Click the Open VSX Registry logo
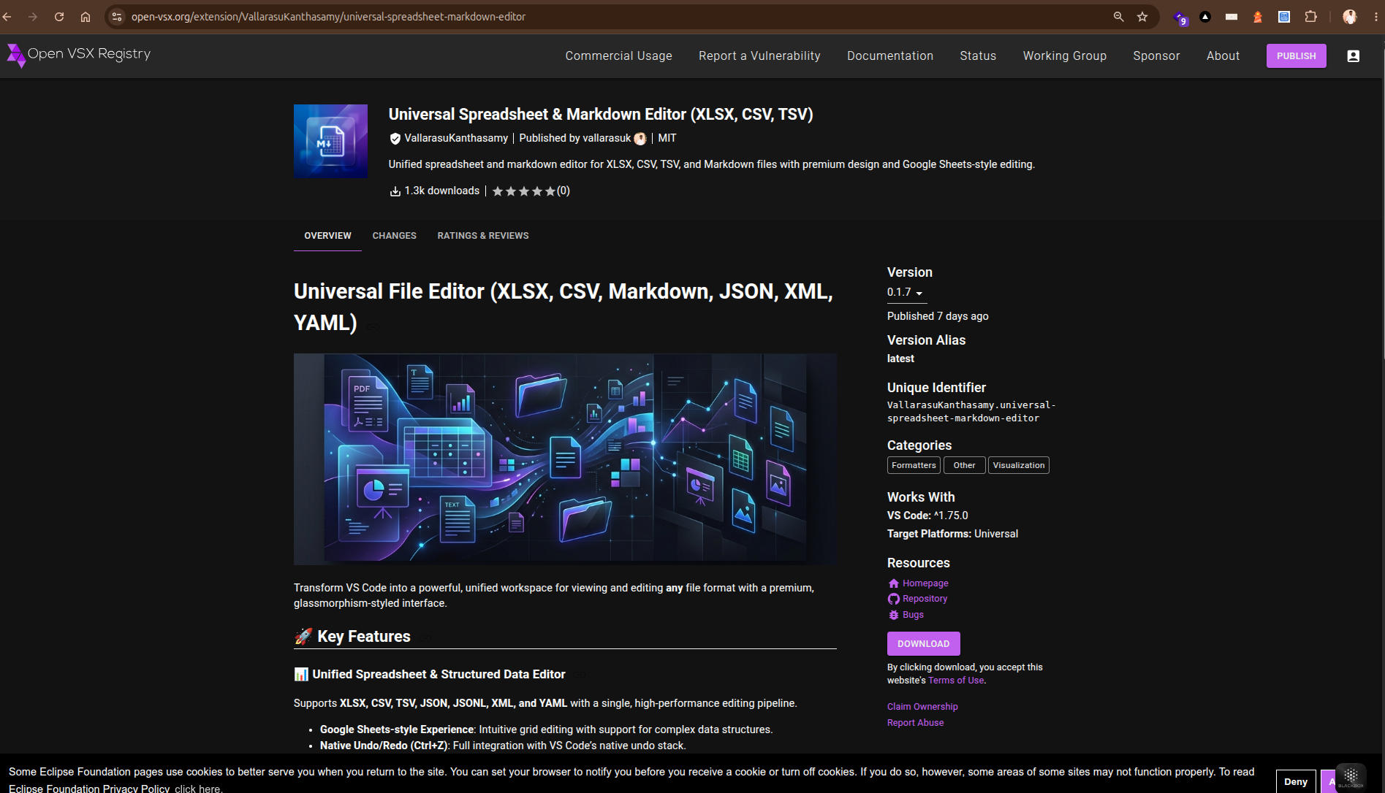The height and width of the screenshot is (793, 1385). 79,55
